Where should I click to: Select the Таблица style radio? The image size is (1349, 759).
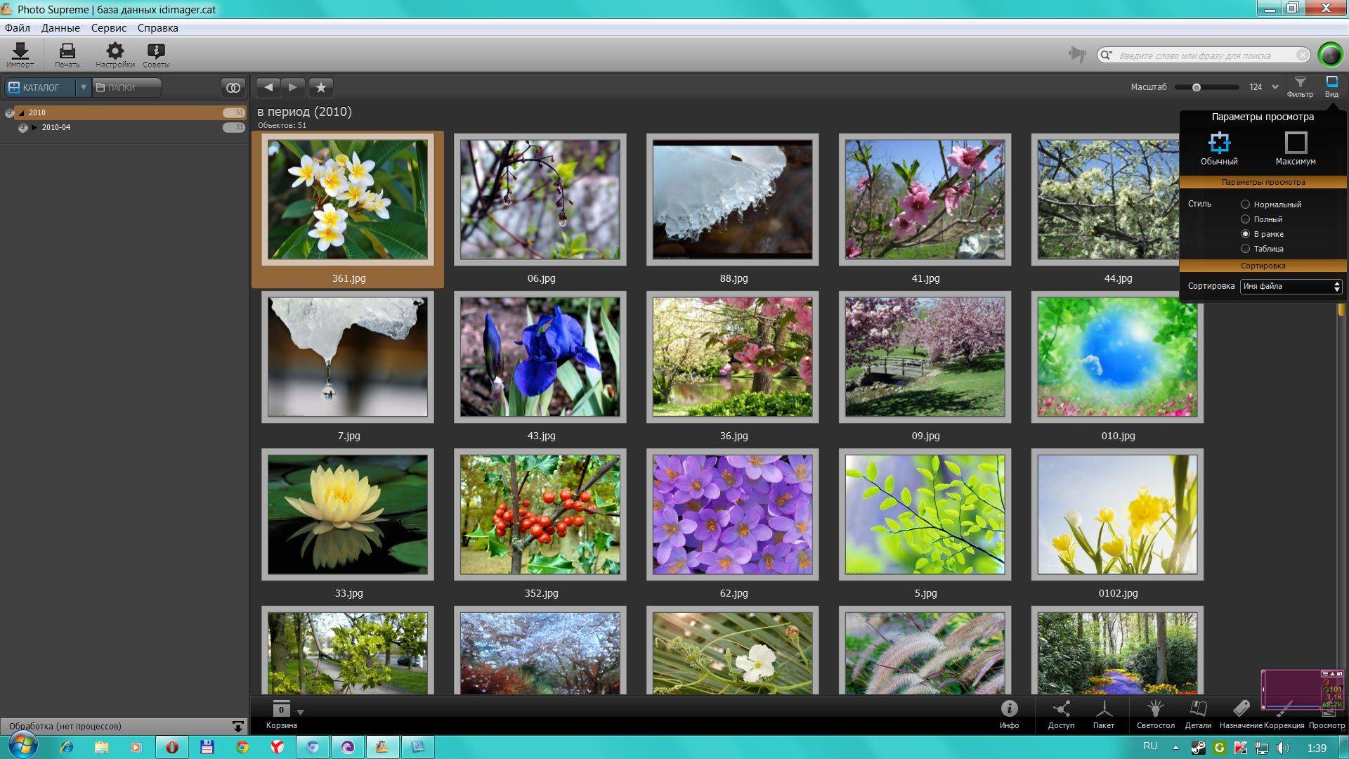[1245, 249]
